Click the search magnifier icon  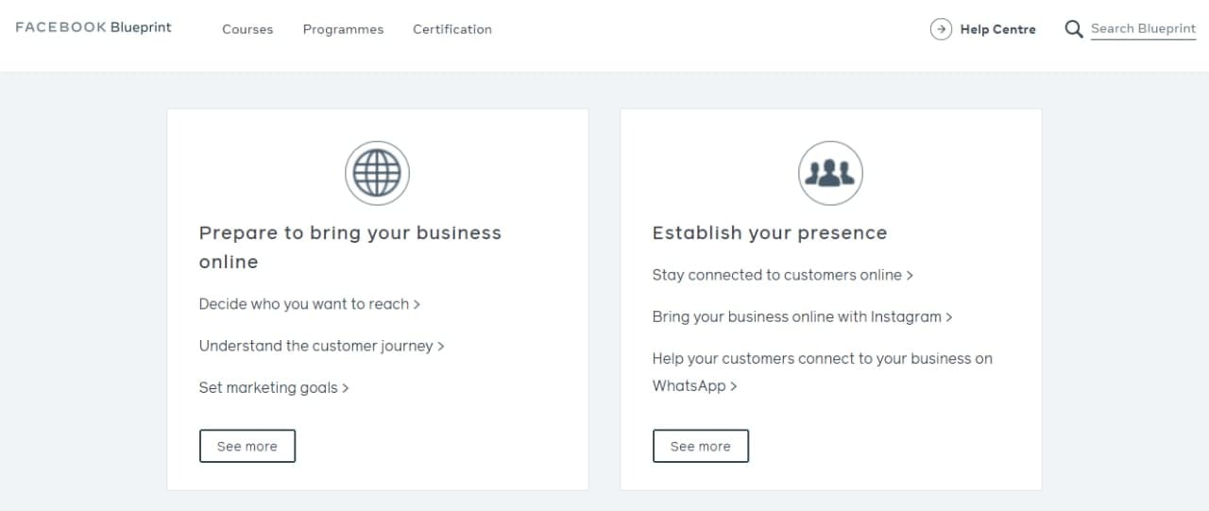[1073, 29]
